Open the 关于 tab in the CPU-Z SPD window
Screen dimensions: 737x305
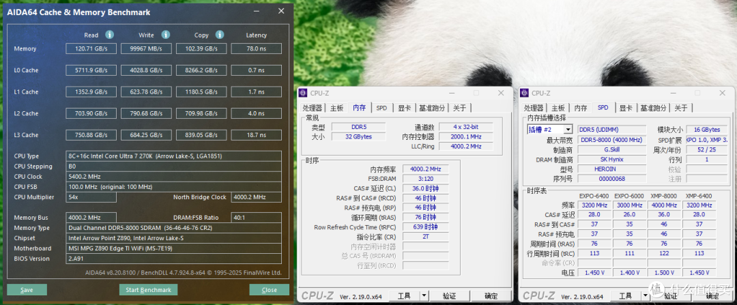(x=680, y=108)
